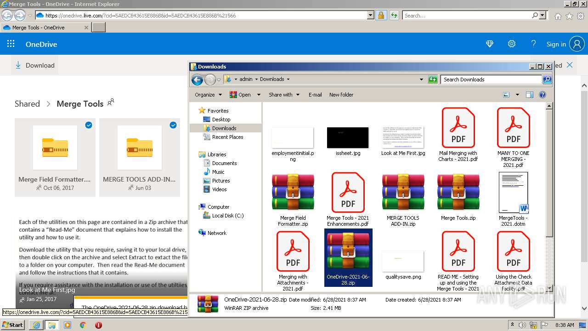Open IE favorites star
The height and width of the screenshot is (331, 588).
(569, 16)
